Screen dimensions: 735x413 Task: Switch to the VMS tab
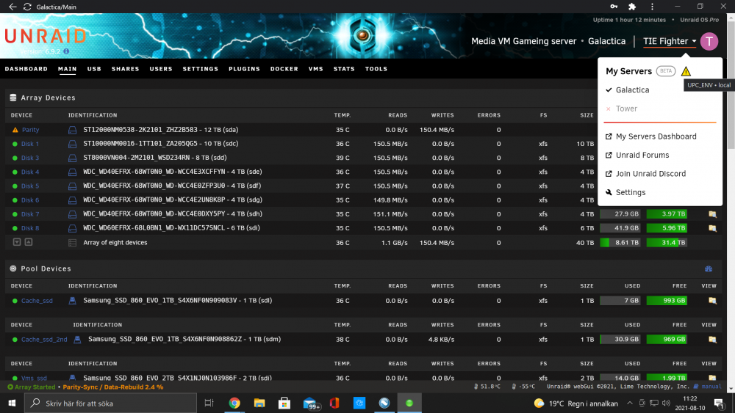[x=316, y=69]
